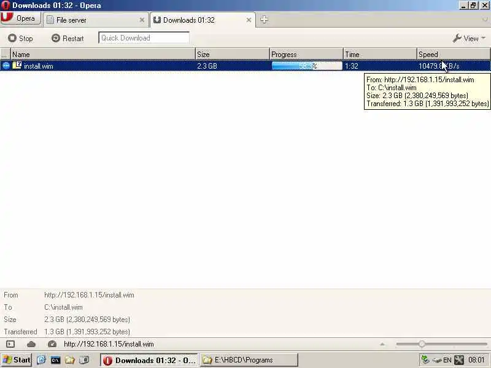Click the 1:32 remaining time cell
Viewport: 491px width, 368px height.
[352, 66]
